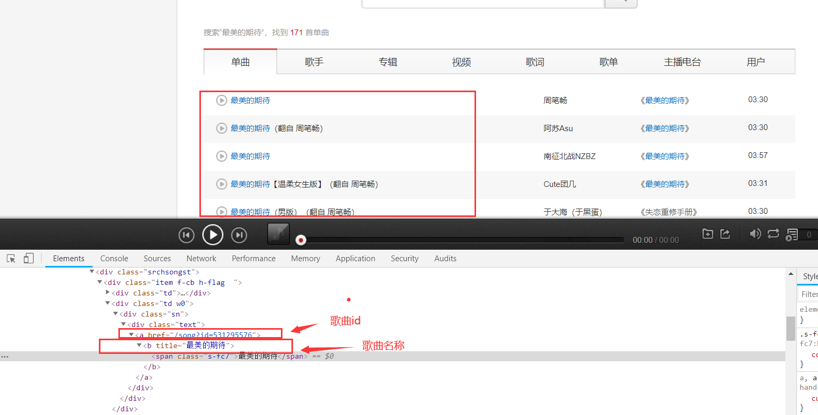Open album《最美的期待》in 周笔畅 row

[665, 100]
